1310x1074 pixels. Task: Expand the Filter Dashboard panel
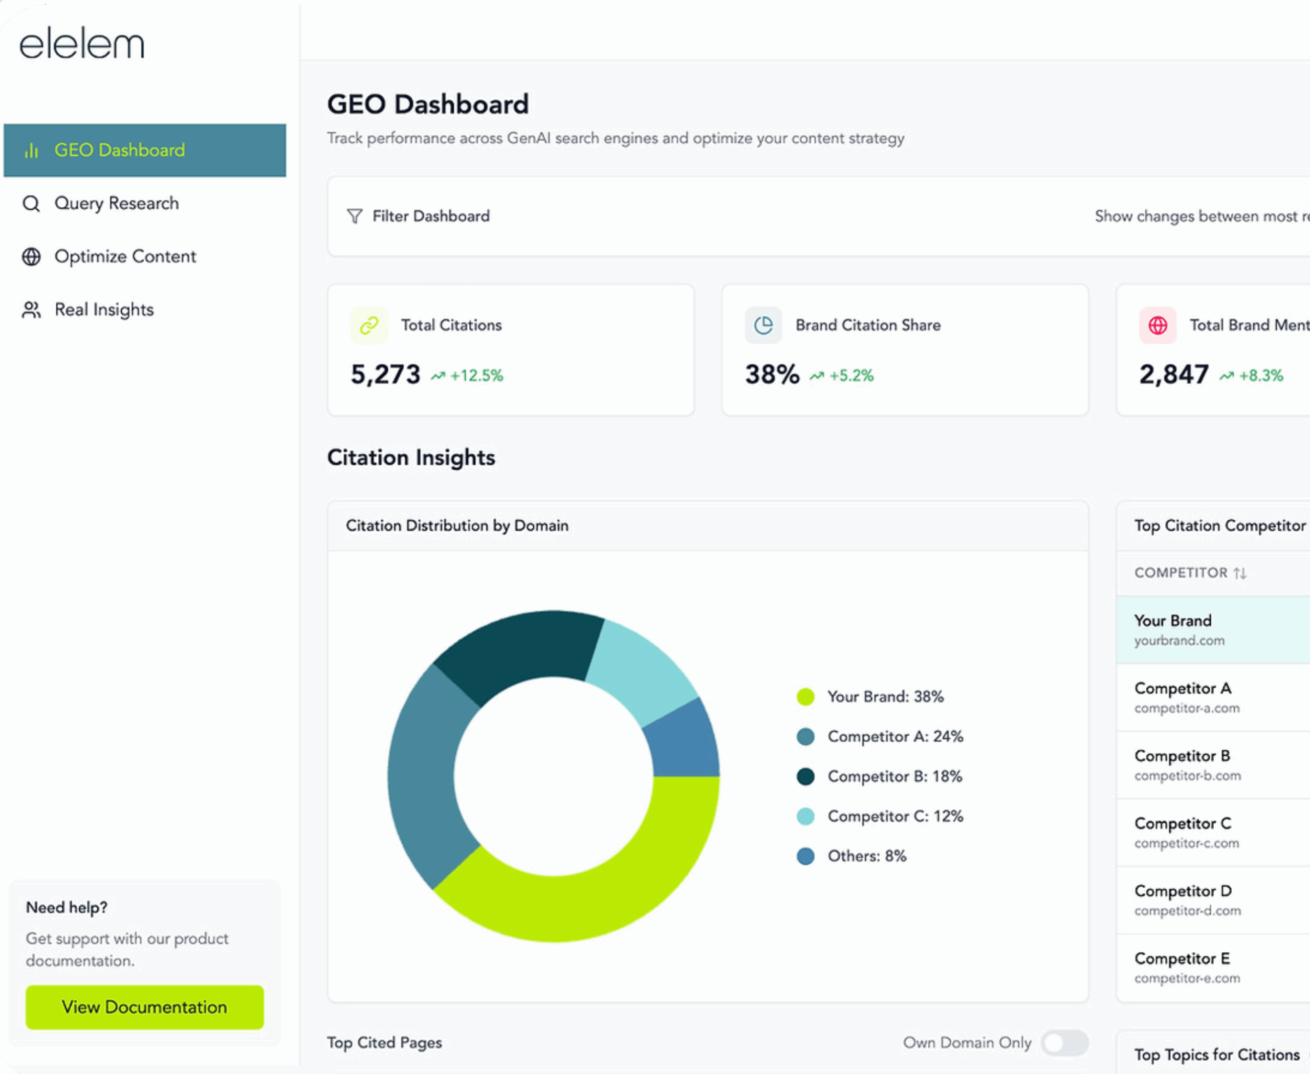coord(431,216)
